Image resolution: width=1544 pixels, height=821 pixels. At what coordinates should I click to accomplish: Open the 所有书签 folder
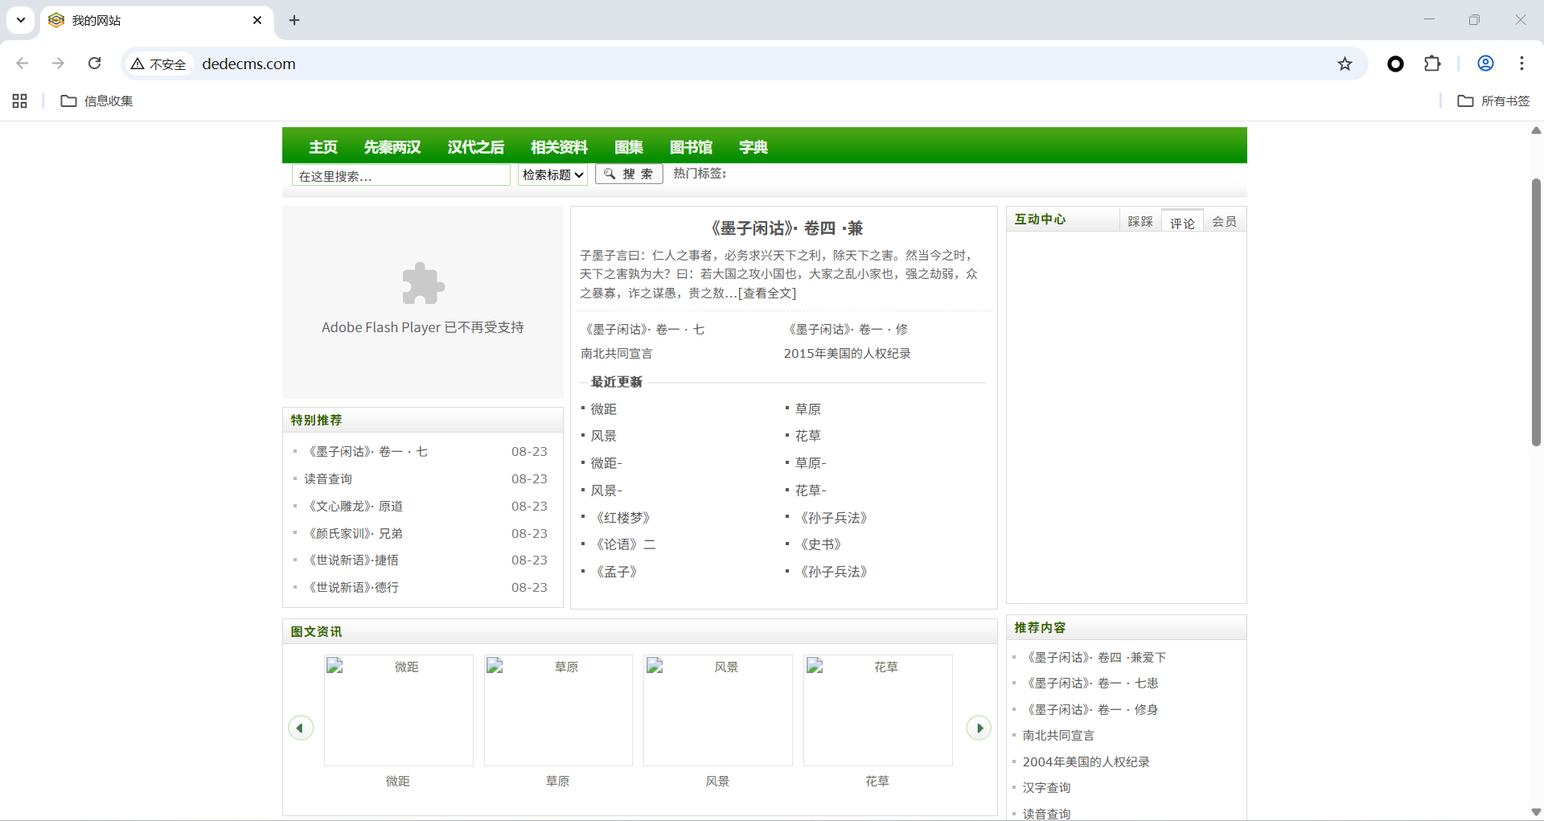pyautogui.click(x=1494, y=101)
